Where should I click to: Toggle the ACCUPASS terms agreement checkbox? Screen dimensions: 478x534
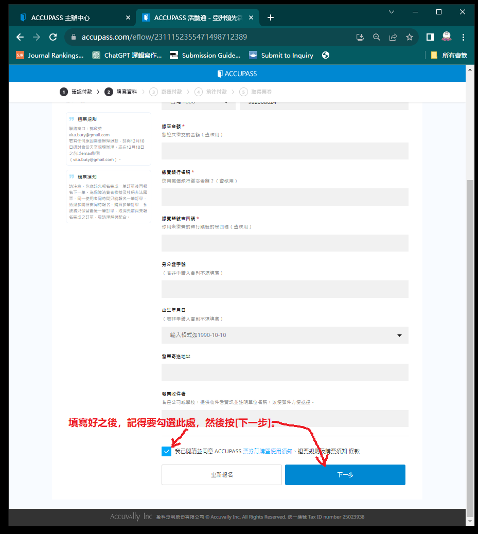[x=166, y=451]
